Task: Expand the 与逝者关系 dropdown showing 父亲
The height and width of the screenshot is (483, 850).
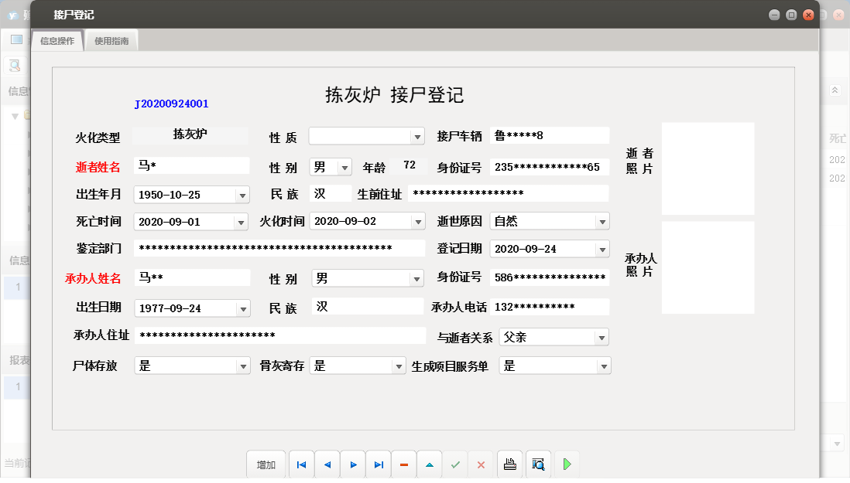Action: pyautogui.click(x=602, y=337)
